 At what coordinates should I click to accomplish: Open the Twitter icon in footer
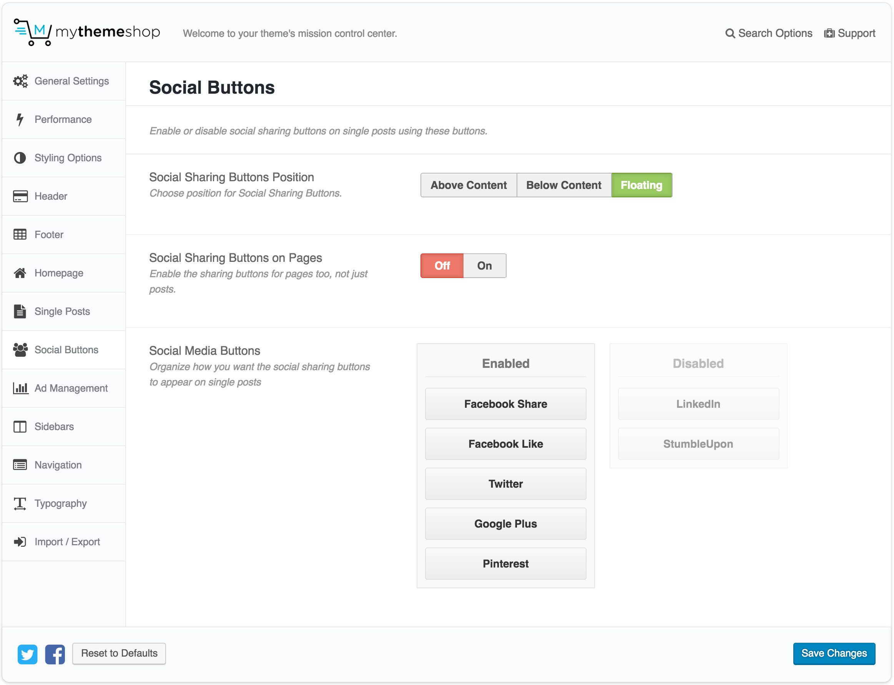click(x=27, y=654)
